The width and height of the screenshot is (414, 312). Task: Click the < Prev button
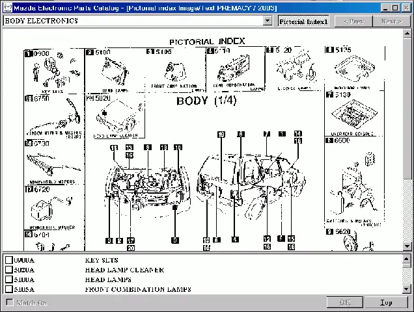tap(353, 21)
